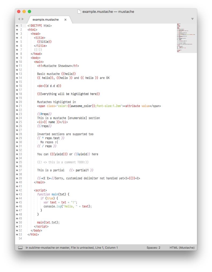The image size is (212, 272).
Task: Click the gutter star marker on line 33
Action: click(17, 154)
